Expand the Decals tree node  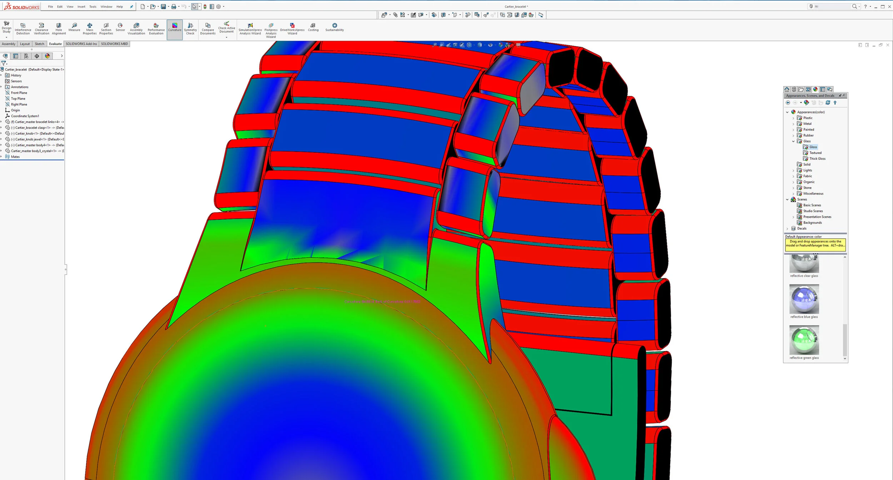787,229
